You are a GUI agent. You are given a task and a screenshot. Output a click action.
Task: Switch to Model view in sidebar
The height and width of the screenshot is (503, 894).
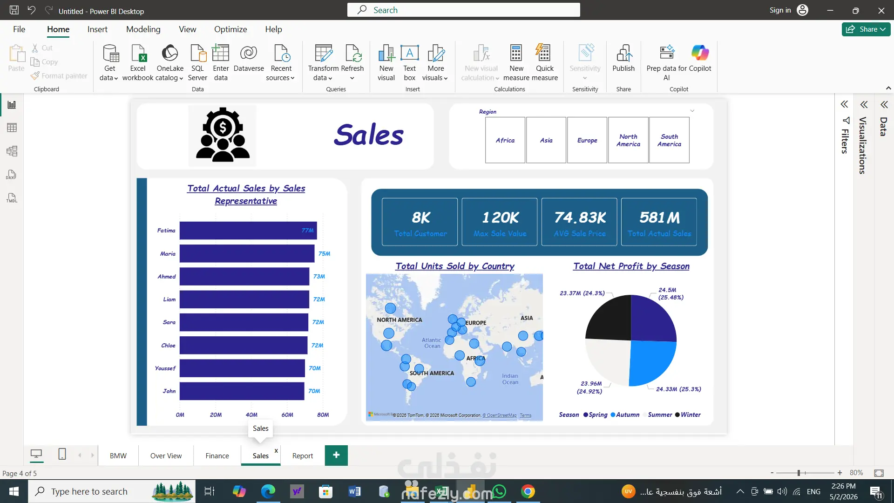pos(12,151)
